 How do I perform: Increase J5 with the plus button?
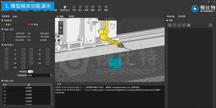pos(48,54)
